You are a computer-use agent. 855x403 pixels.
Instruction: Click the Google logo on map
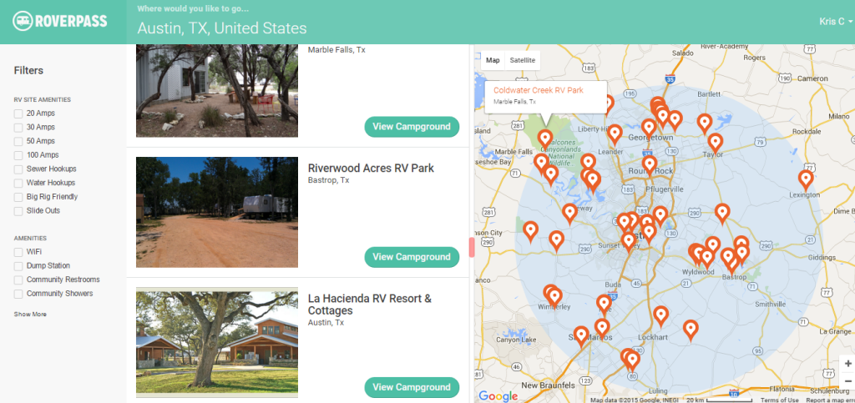coord(498,395)
